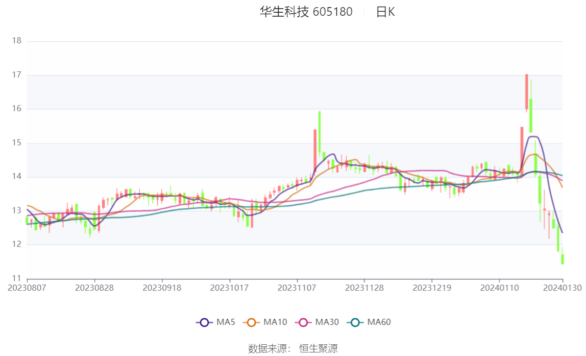586x356 pixels.
Task: Toggle the MA60 legend line
Action: click(369, 322)
